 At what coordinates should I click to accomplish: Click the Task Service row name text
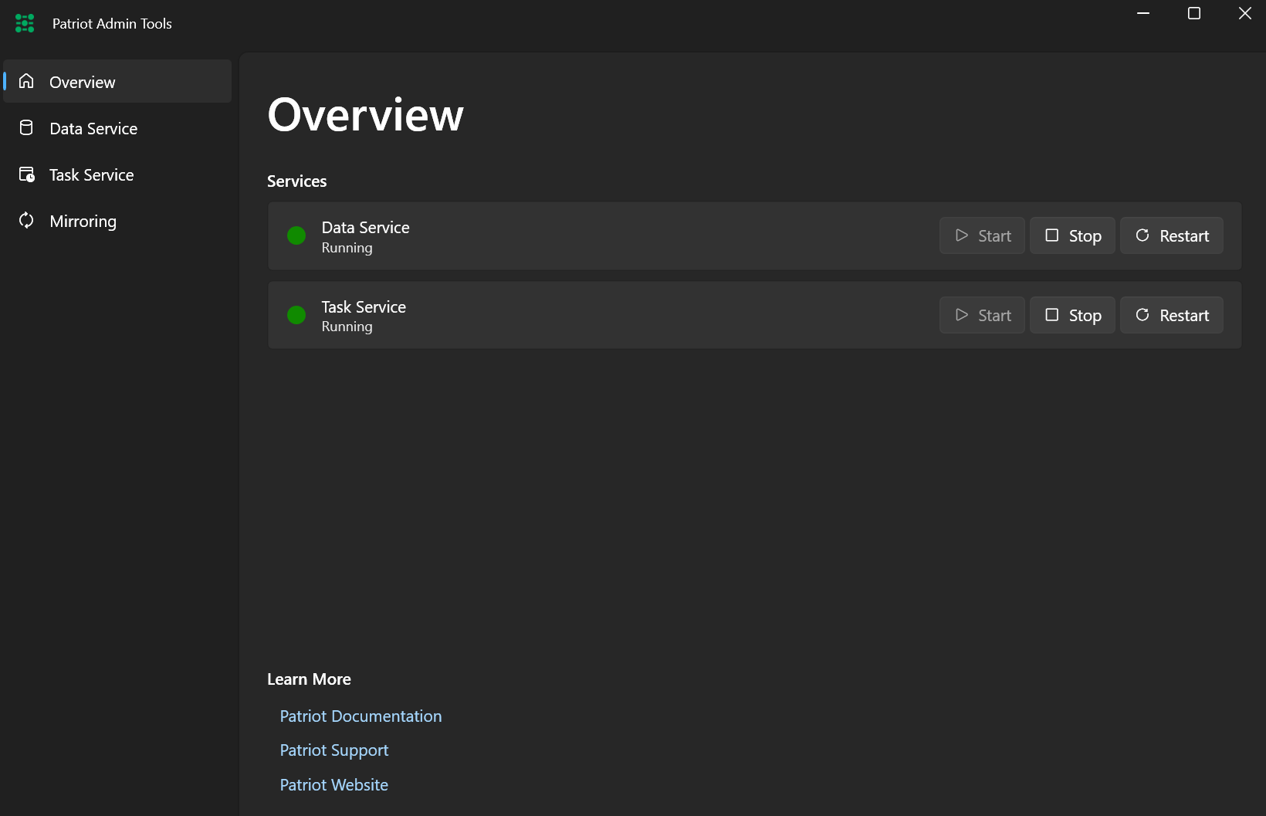coord(364,307)
